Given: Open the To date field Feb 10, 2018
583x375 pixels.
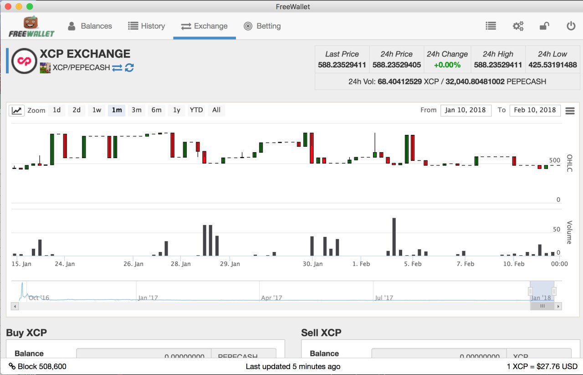Looking at the screenshot, I should 535,110.
